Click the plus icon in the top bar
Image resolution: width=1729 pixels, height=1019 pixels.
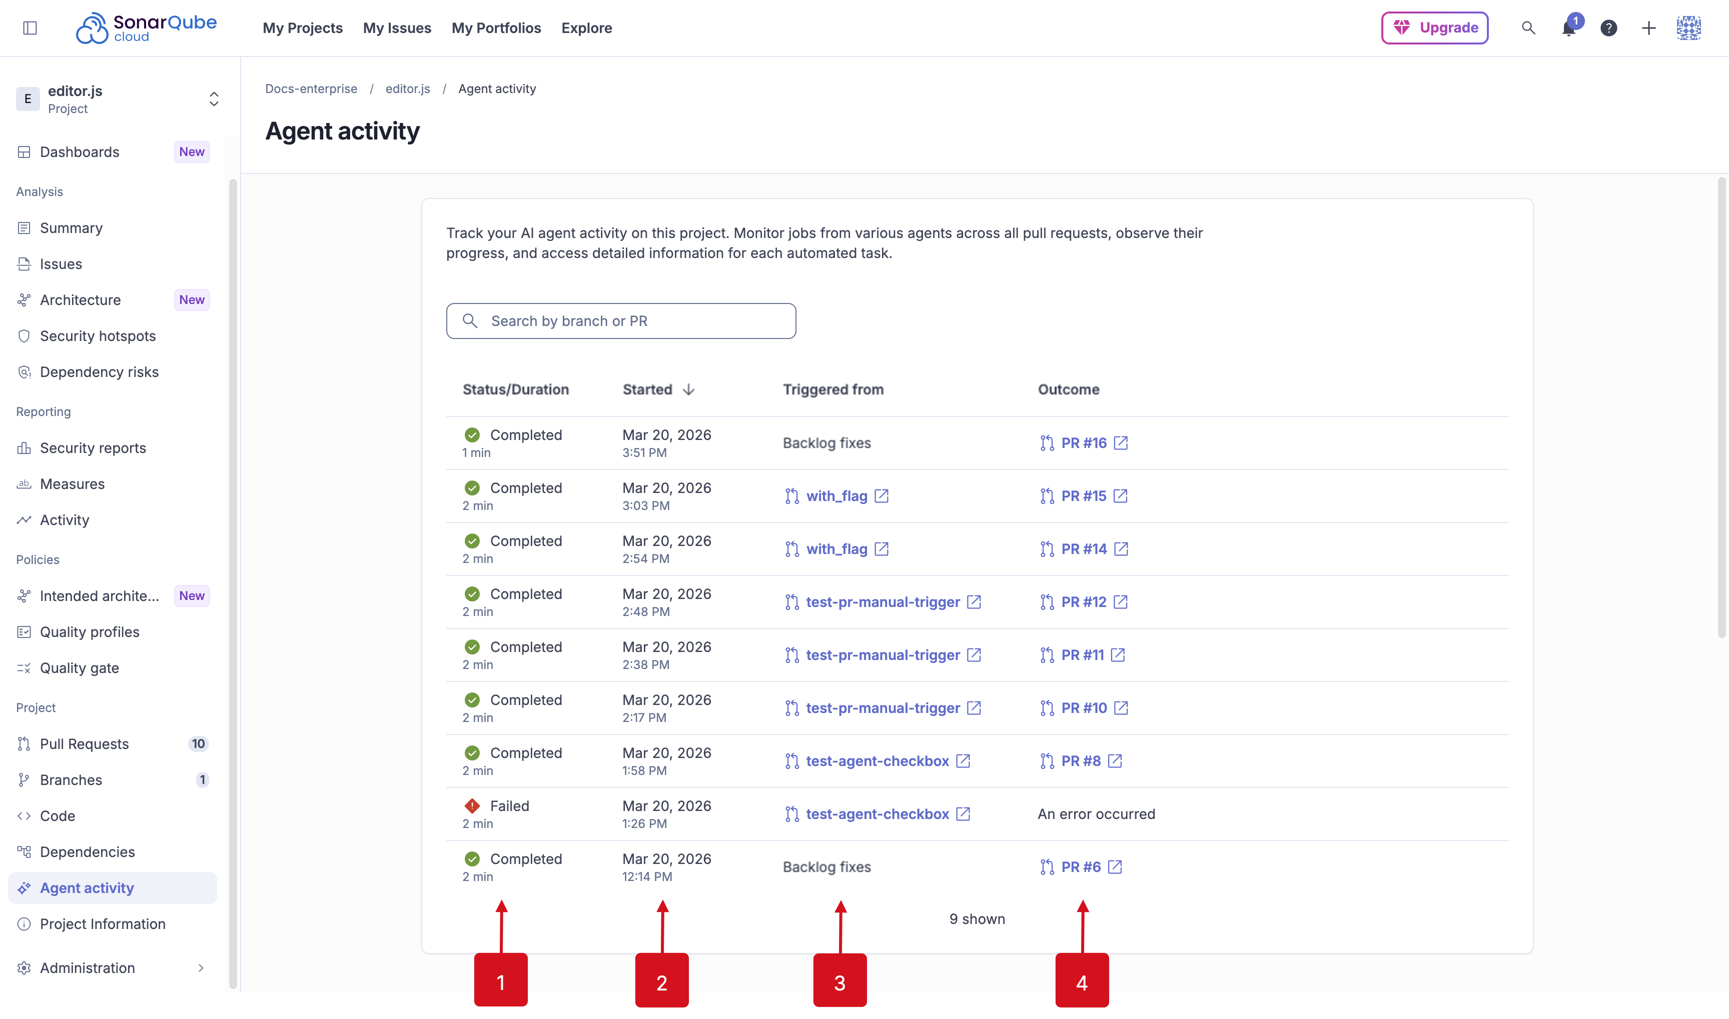(x=1648, y=28)
